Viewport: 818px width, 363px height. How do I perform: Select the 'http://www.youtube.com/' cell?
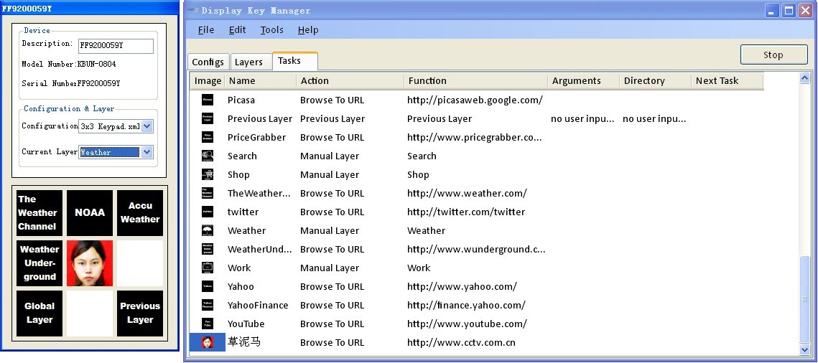coord(467,324)
